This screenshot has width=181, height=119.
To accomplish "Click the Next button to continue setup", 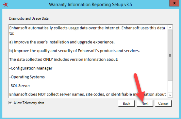I will pyautogui.click(x=145, y=103).
